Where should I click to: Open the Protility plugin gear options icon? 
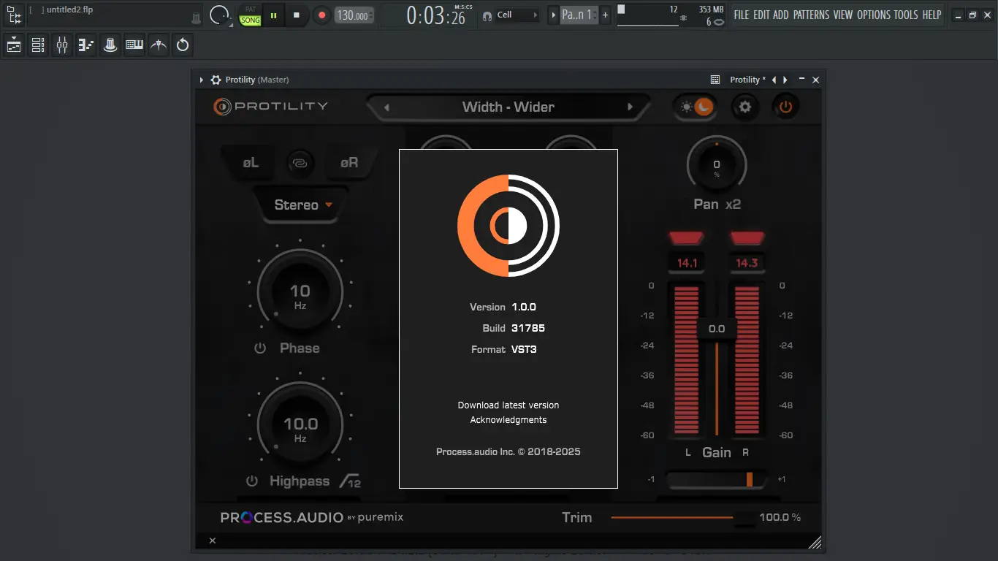click(216, 80)
